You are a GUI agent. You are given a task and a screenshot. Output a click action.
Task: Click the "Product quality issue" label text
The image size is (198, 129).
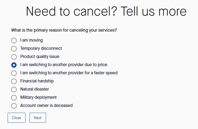40,57
